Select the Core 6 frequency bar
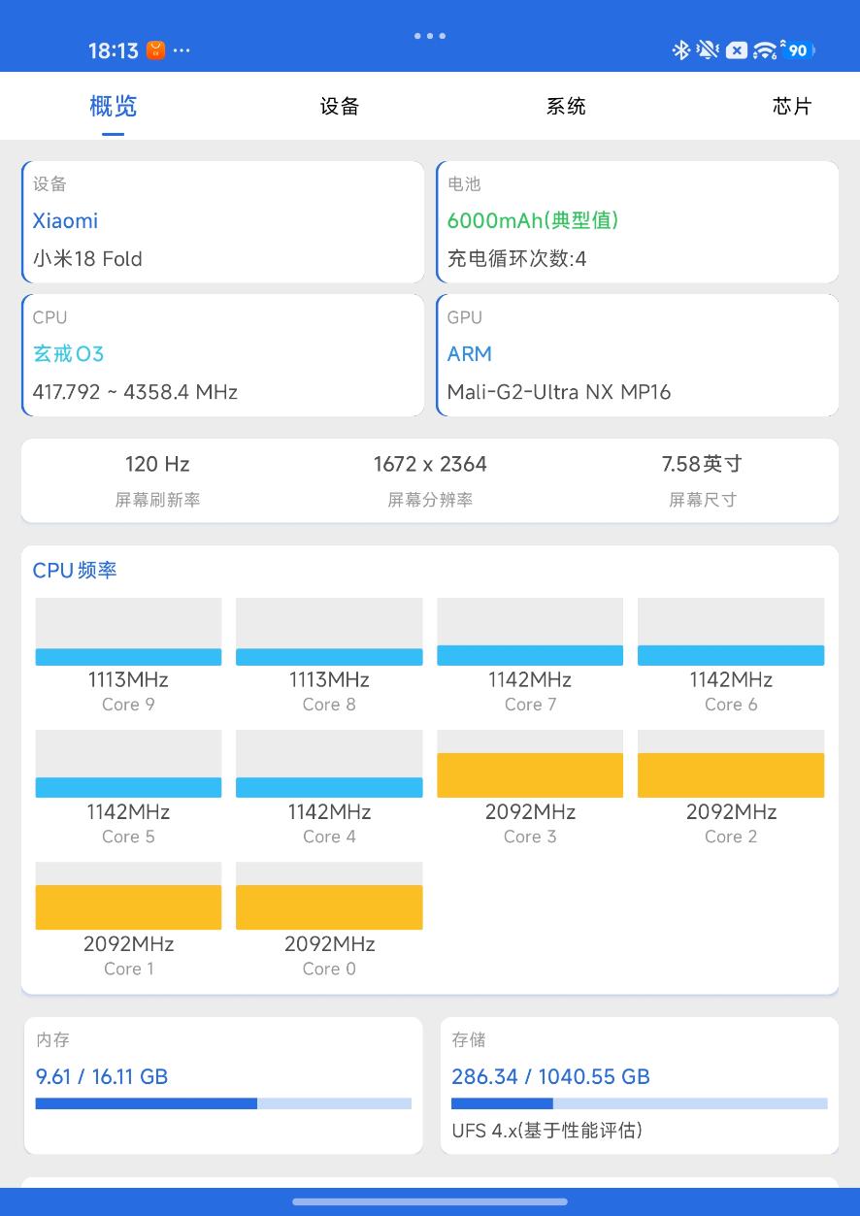The image size is (860, 1216). [731, 632]
